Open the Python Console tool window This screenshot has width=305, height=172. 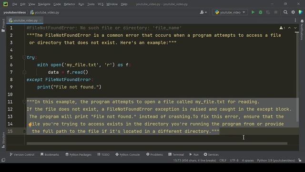point(127,154)
